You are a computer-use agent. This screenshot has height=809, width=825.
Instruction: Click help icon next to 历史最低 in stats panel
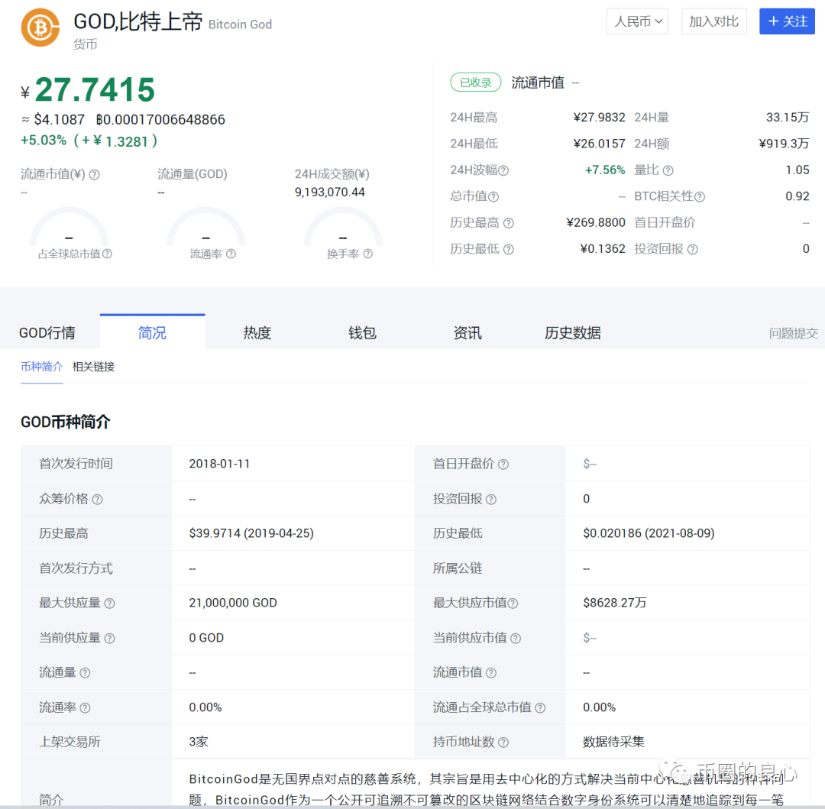(508, 249)
